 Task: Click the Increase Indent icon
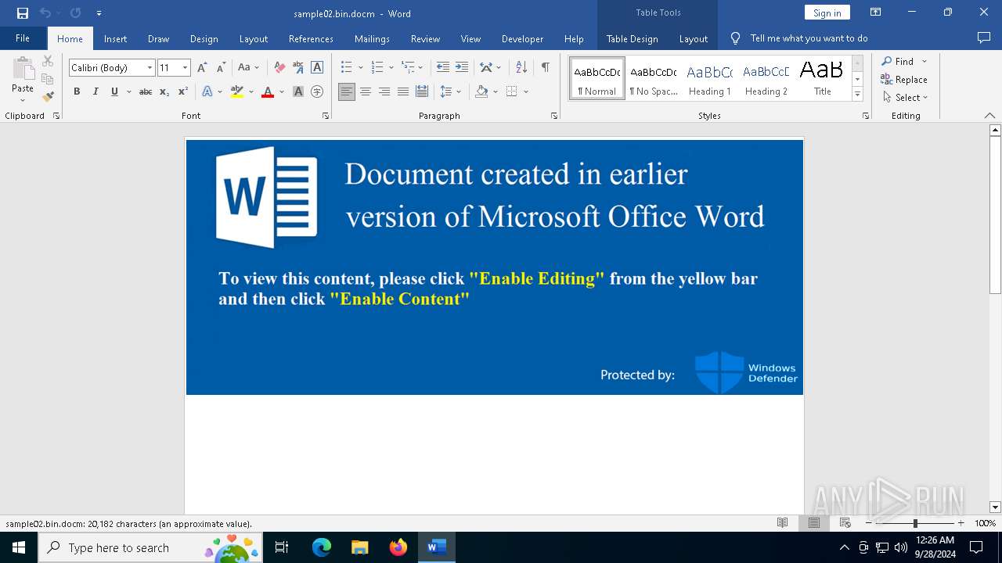click(x=462, y=67)
